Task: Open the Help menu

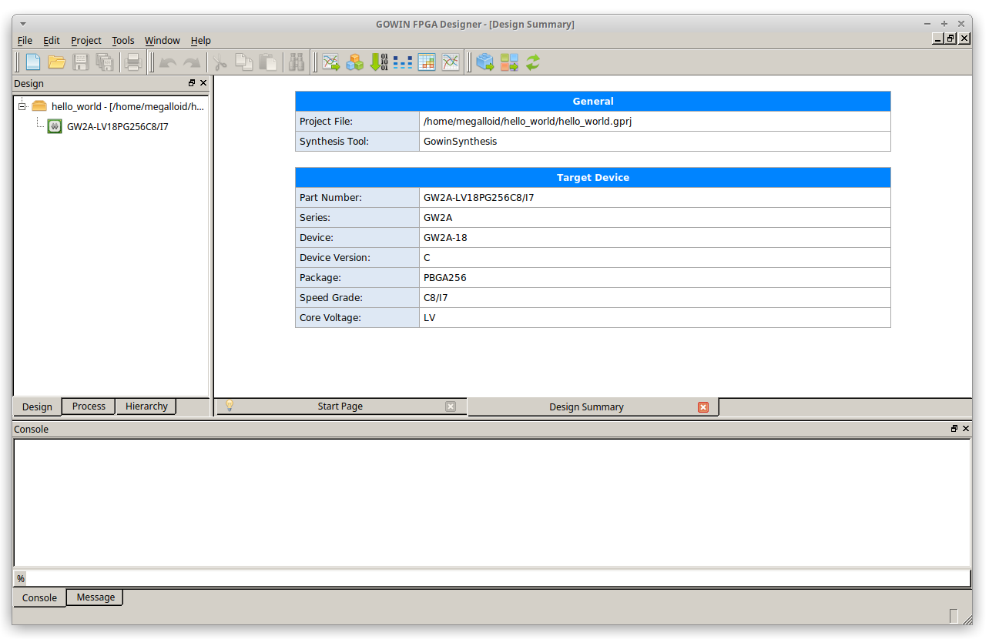Action: (201, 41)
